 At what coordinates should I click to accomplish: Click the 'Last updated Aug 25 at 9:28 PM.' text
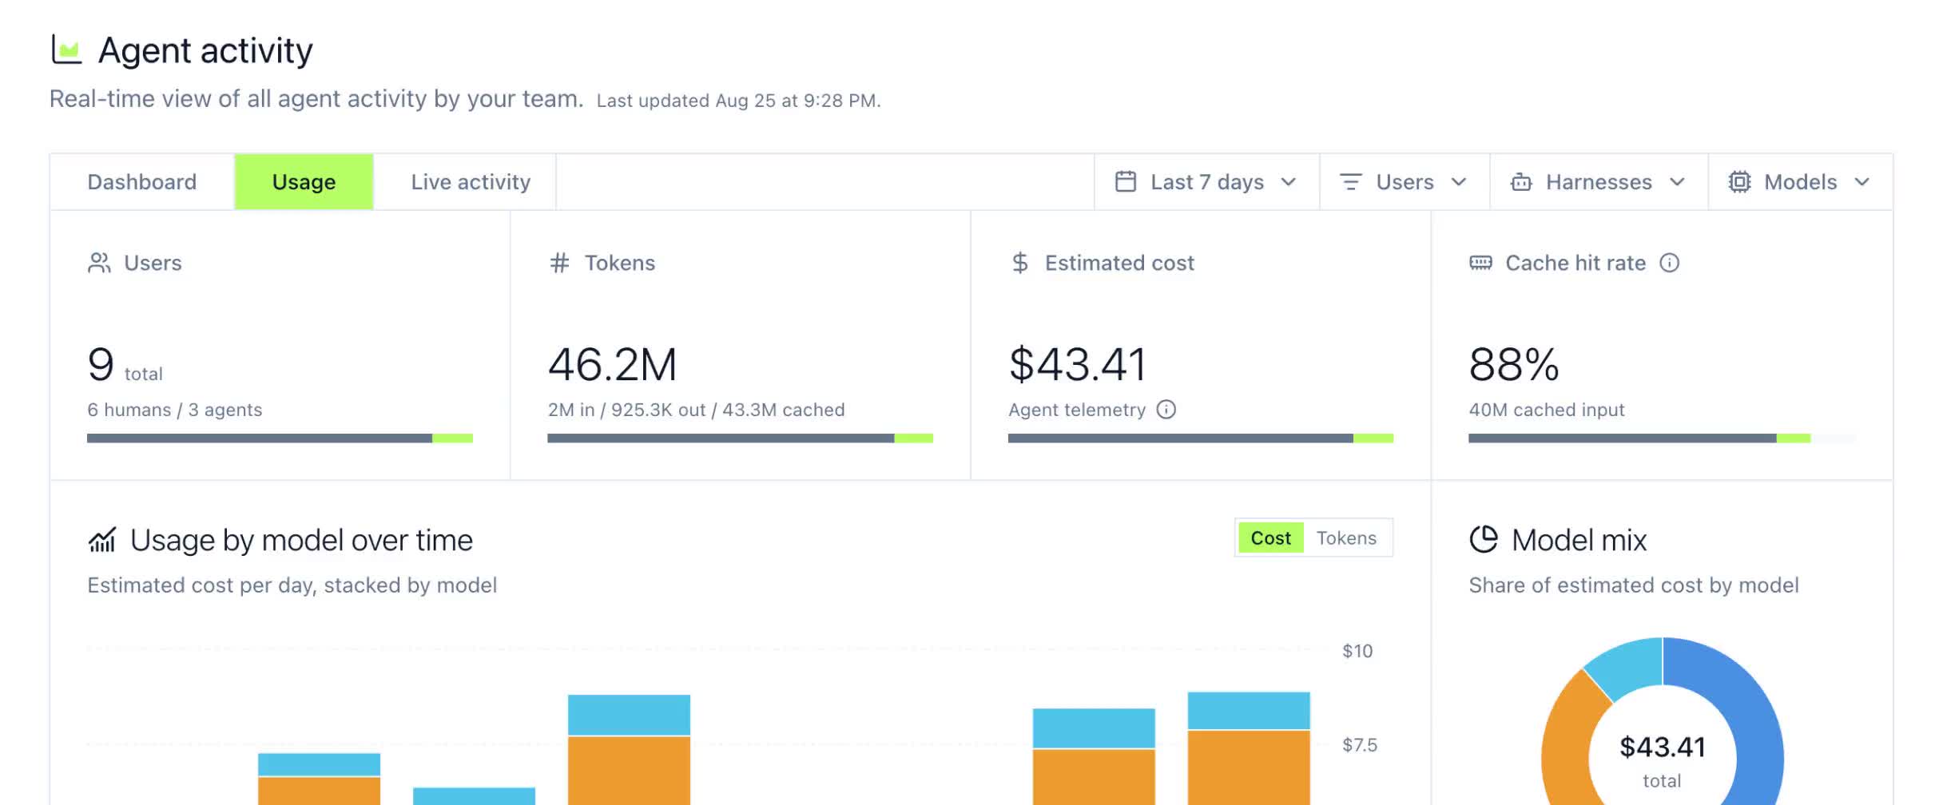[738, 101]
